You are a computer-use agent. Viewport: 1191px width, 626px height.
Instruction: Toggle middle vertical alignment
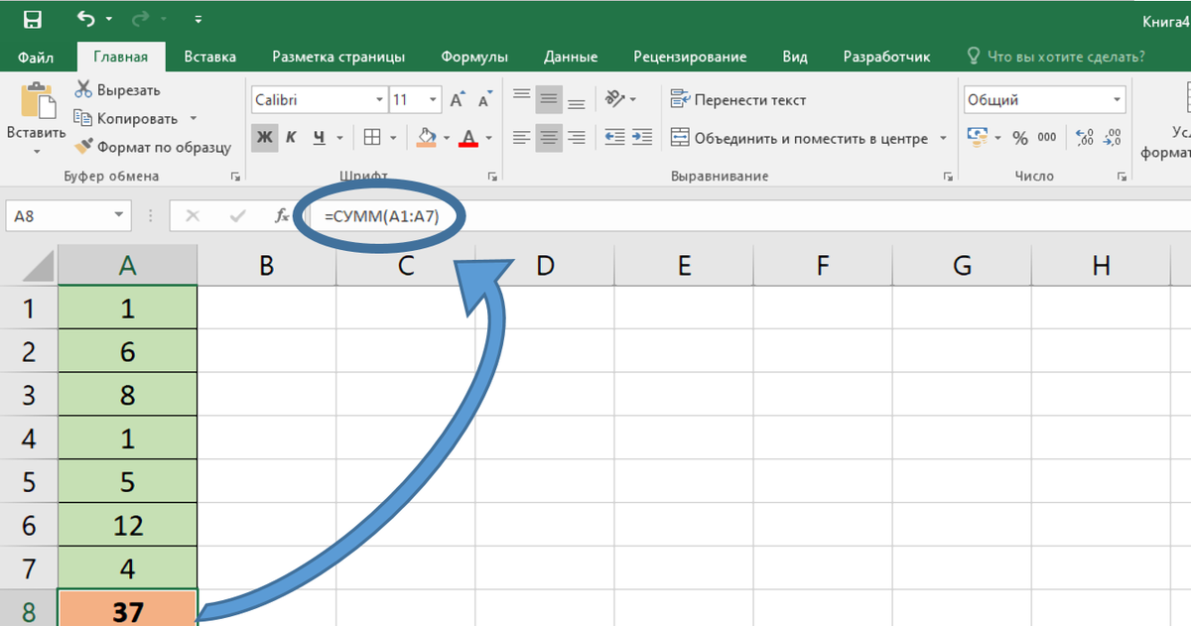[x=549, y=99]
